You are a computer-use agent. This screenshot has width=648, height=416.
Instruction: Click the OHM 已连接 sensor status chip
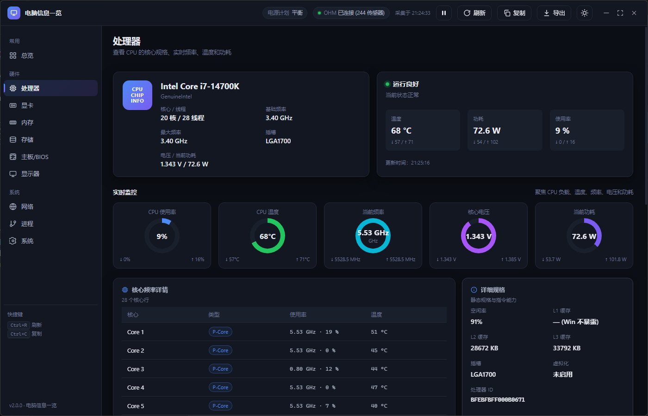point(351,13)
